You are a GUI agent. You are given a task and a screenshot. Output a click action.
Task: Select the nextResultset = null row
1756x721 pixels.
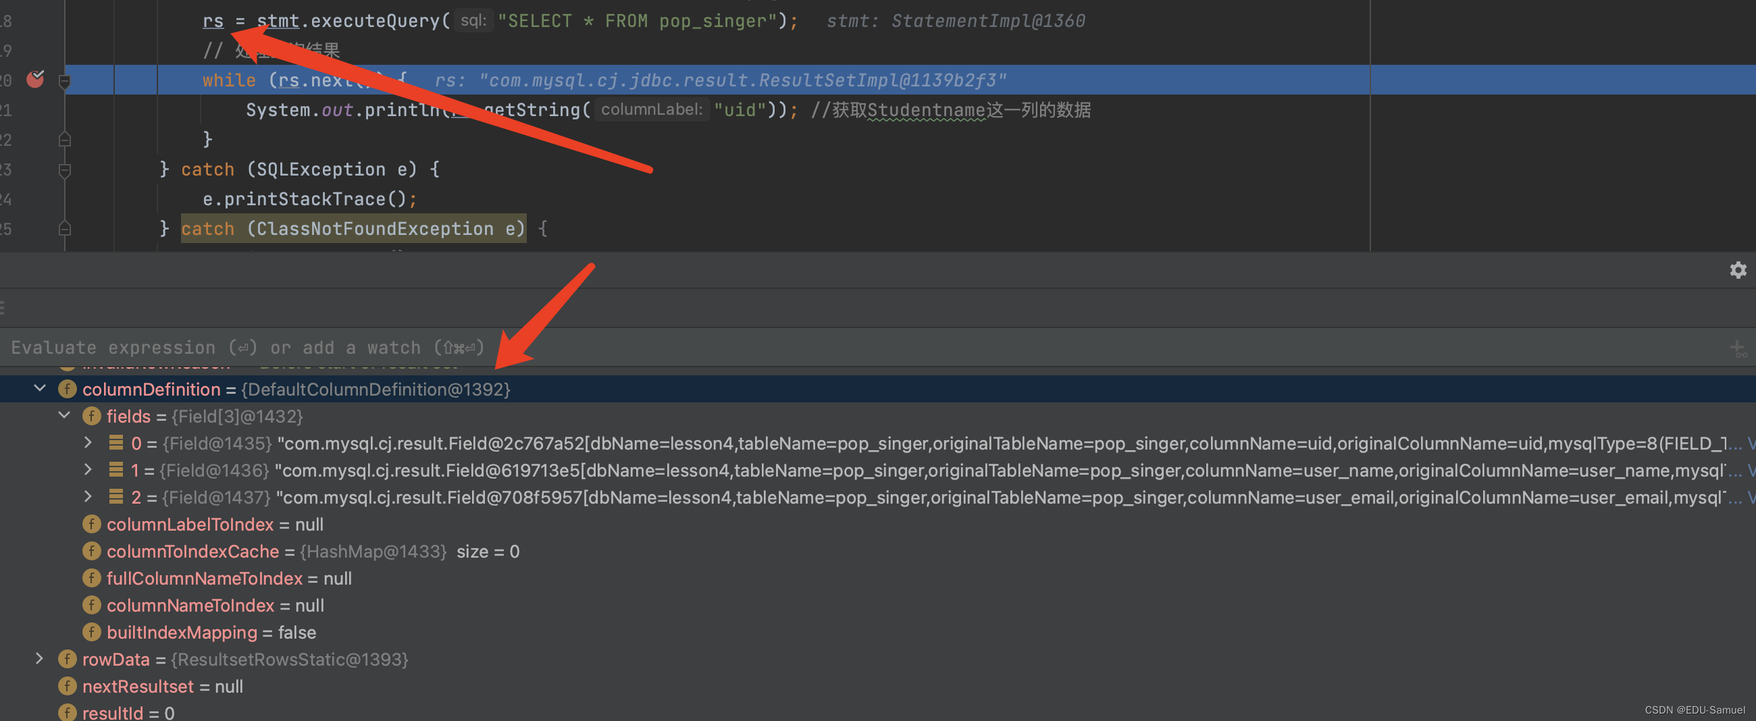click(878, 687)
